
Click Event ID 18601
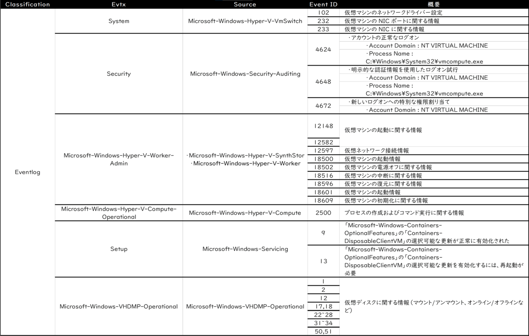point(324,192)
